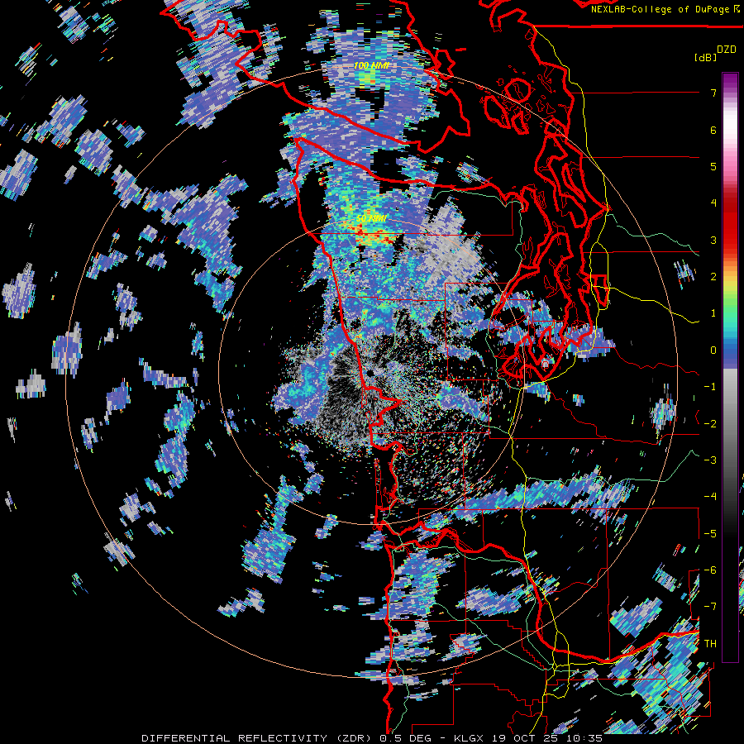Image resolution: width=744 pixels, height=744 pixels.
Task: Click legend value 1 on color scale
Action: click(x=713, y=313)
